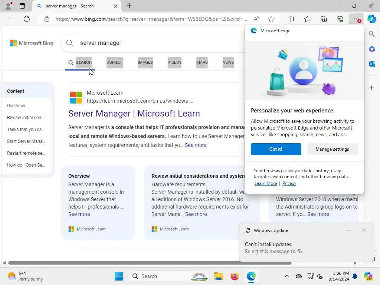Open the split screen icon

click(291, 19)
